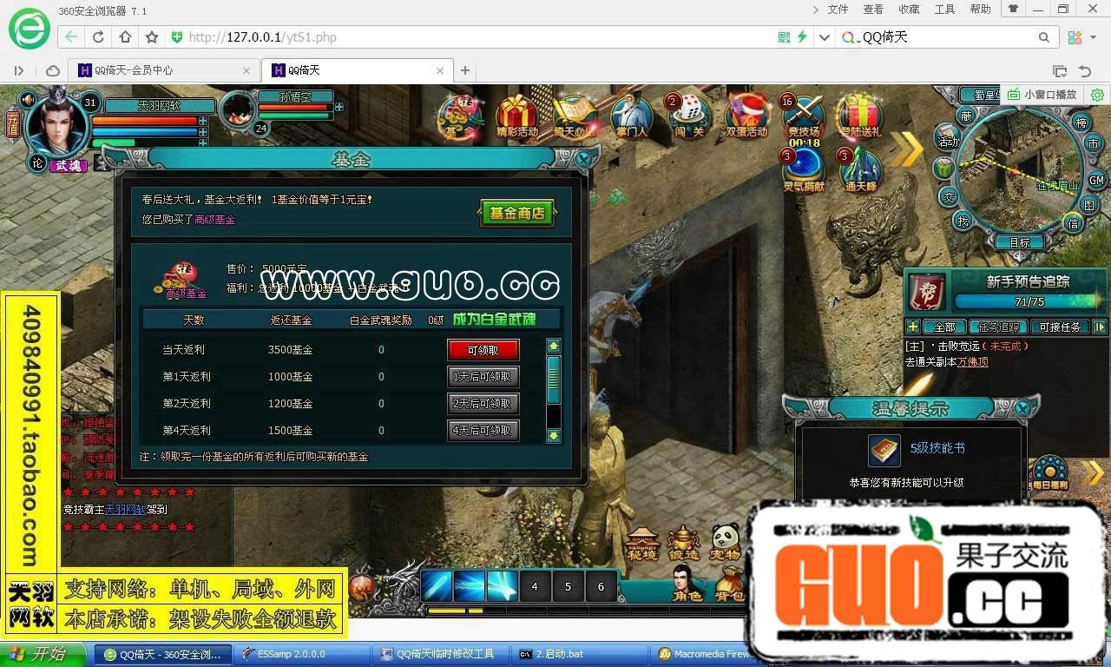Click the green gift icon beside minimap
Screen dimensions: 1111x667
coord(943,168)
